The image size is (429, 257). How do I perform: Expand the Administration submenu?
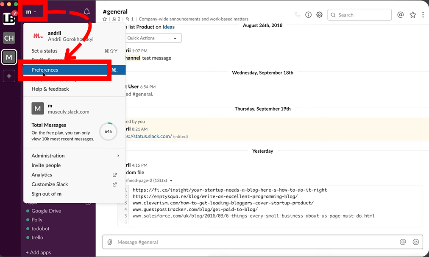75,156
